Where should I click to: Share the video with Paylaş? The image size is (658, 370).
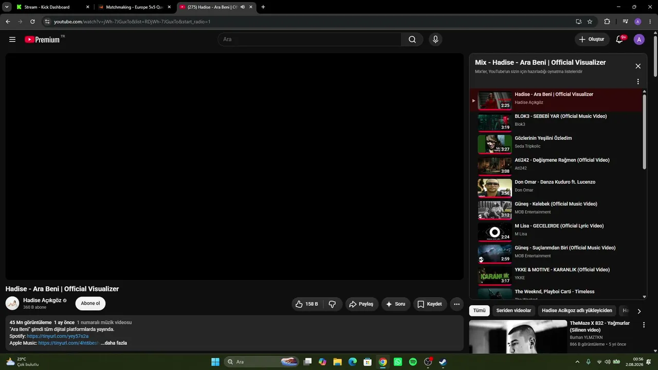pos(362,304)
